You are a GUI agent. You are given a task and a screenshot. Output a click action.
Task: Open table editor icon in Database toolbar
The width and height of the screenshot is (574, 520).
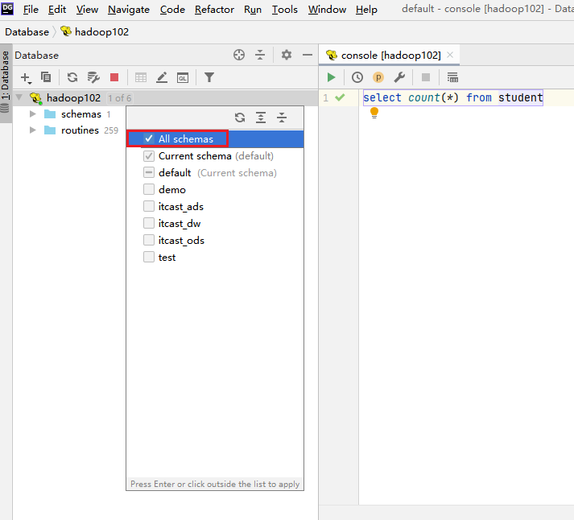(141, 77)
